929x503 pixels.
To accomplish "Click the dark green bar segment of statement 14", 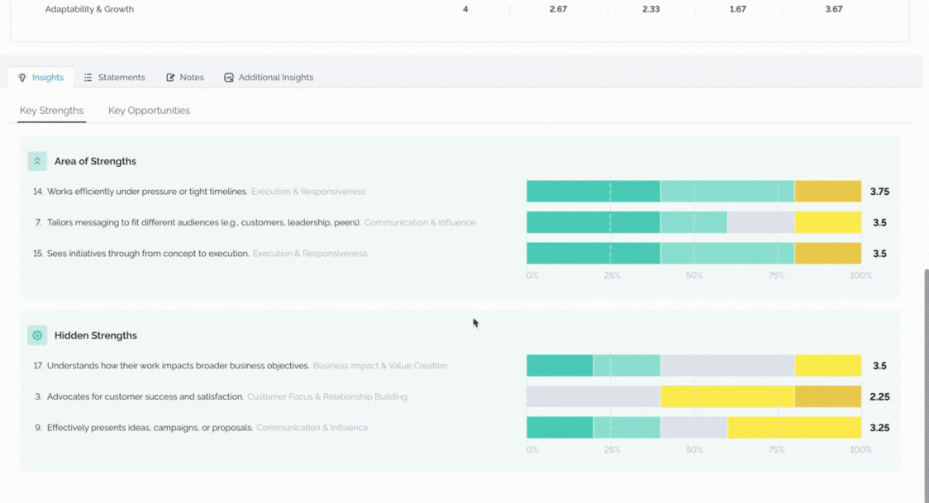I will point(593,192).
